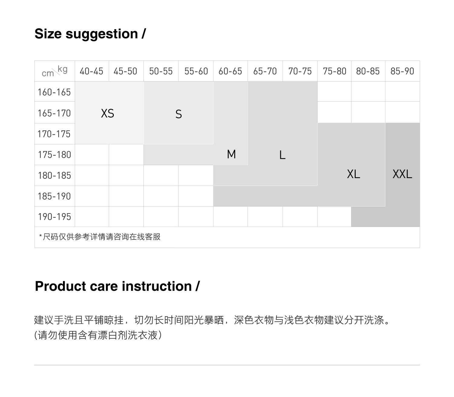454x397 pixels.
Task: Click the 50-55 kg column header
Action: [x=161, y=71]
